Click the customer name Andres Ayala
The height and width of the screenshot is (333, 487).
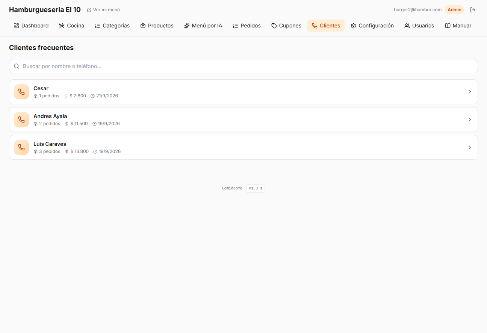tap(50, 116)
